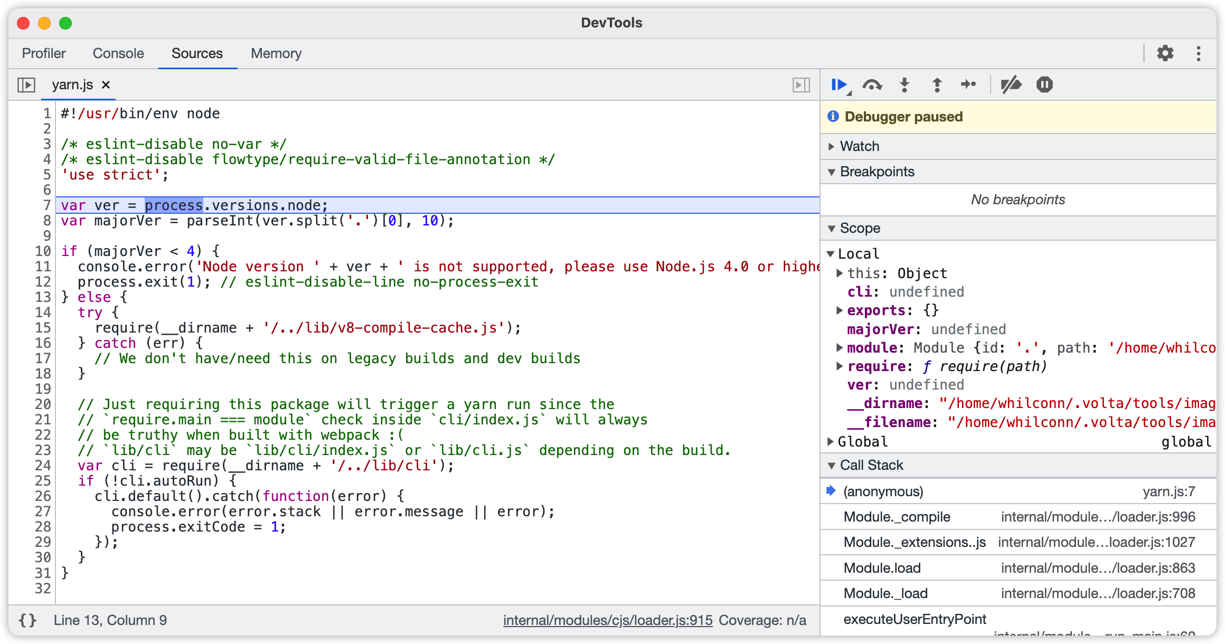
Task: Open DevTools settings gear
Action: pos(1165,53)
